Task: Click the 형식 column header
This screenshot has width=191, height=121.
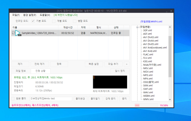Action: pyautogui.click(x=99, y=27)
